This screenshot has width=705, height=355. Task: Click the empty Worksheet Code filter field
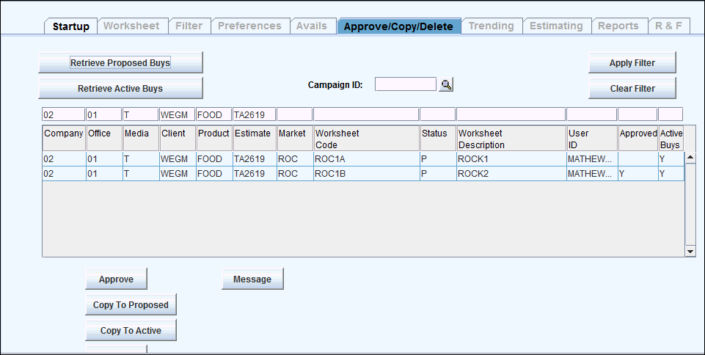[x=366, y=114]
